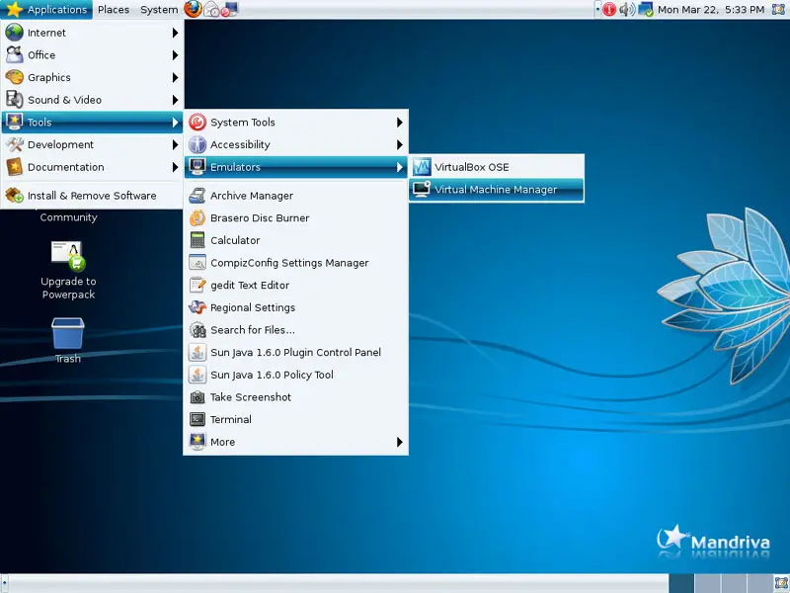
Task: Launch Virtual Machine Manager
Action: coord(497,189)
